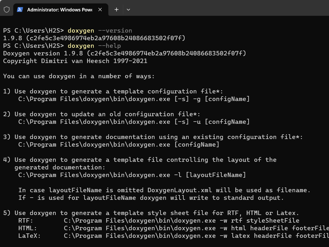Click the 'RTF:' command line with styleSheetFile
The image size is (329, 247).
click(159, 220)
